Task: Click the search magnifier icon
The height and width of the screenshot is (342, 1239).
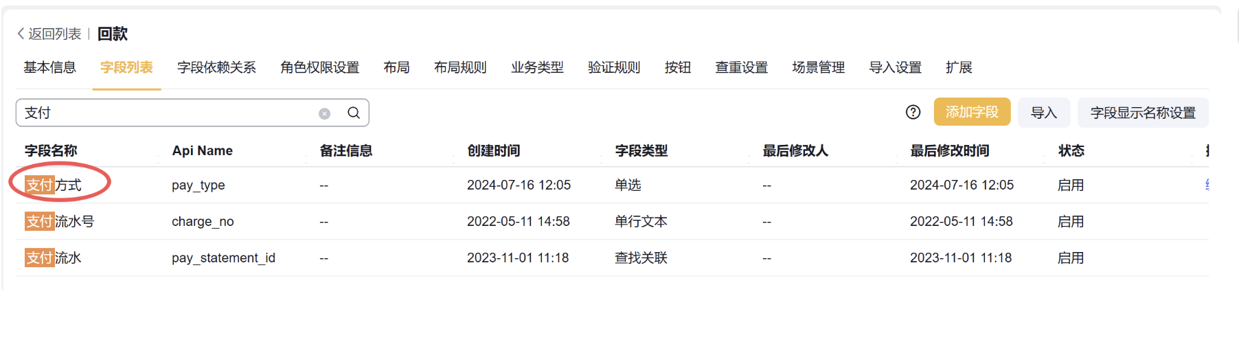Action: 354,113
